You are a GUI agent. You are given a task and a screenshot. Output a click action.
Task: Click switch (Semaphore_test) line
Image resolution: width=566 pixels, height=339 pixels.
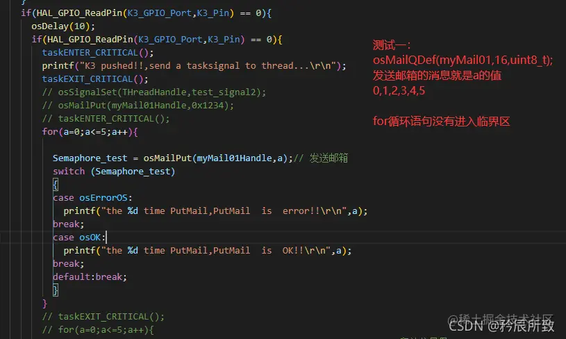pyautogui.click(x=114, y=171)
